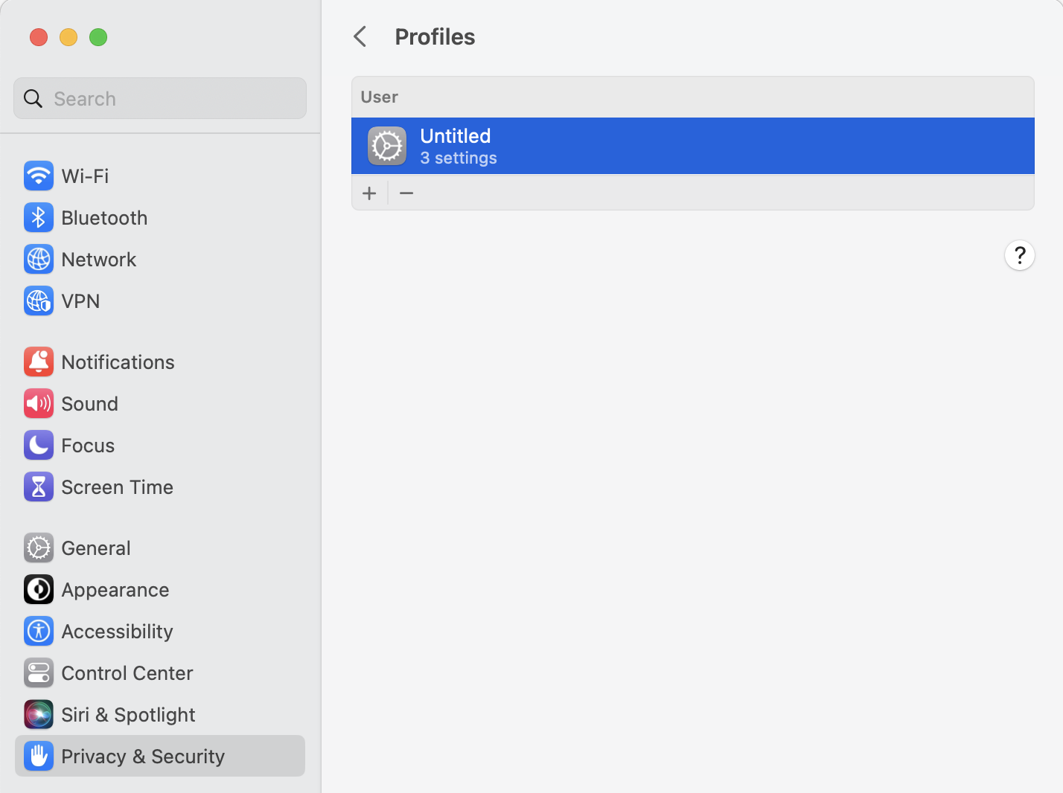Select the Siri & Spotlight icon

39,714
